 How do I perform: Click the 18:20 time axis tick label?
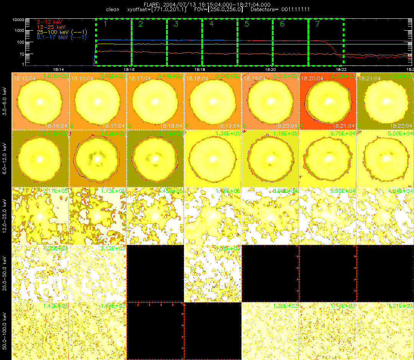(x=270, y=70)
